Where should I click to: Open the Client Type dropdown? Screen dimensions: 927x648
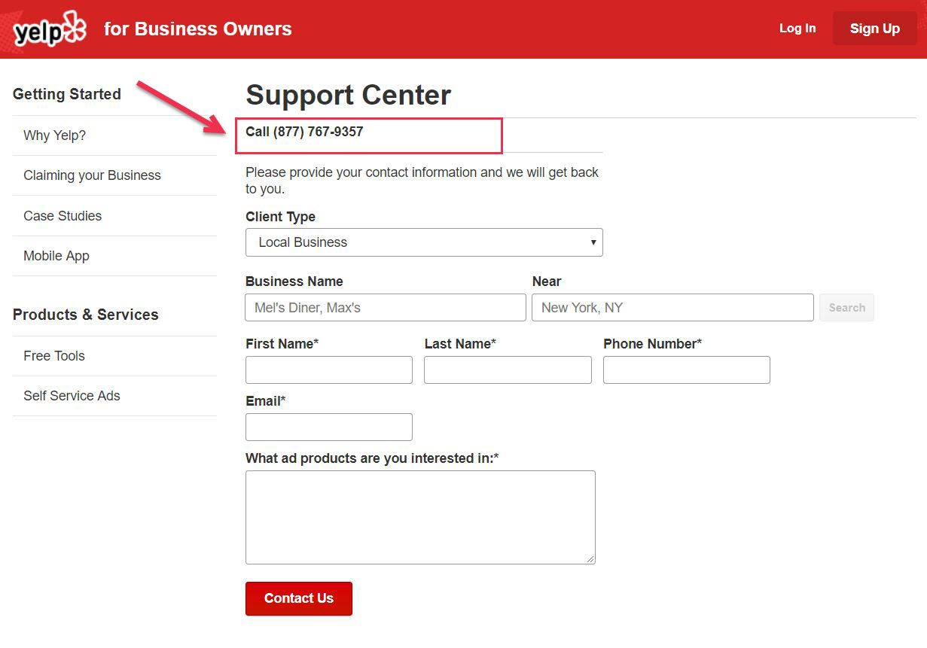(x=423, y=242)
